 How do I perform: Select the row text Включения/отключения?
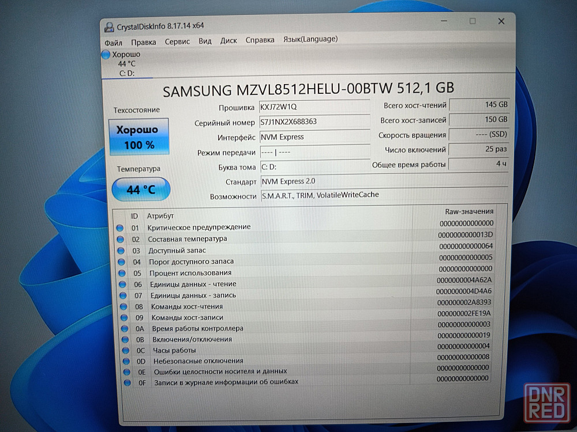193,339
